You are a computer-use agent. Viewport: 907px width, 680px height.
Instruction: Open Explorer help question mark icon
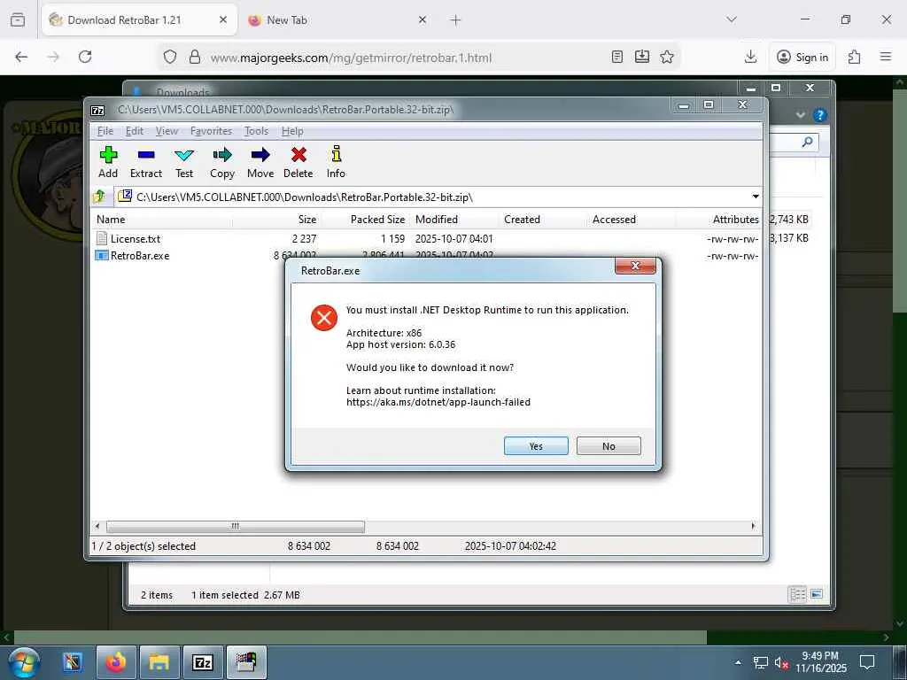tap(819, 114)
